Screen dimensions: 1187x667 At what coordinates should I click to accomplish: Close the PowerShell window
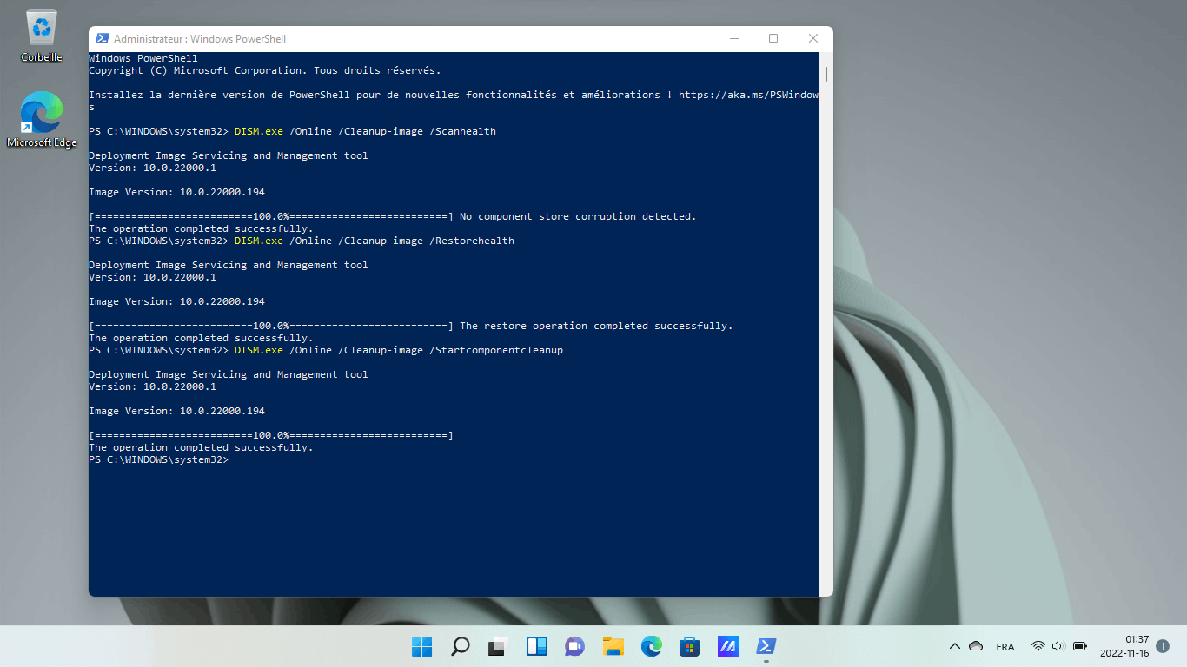point(813,39)
